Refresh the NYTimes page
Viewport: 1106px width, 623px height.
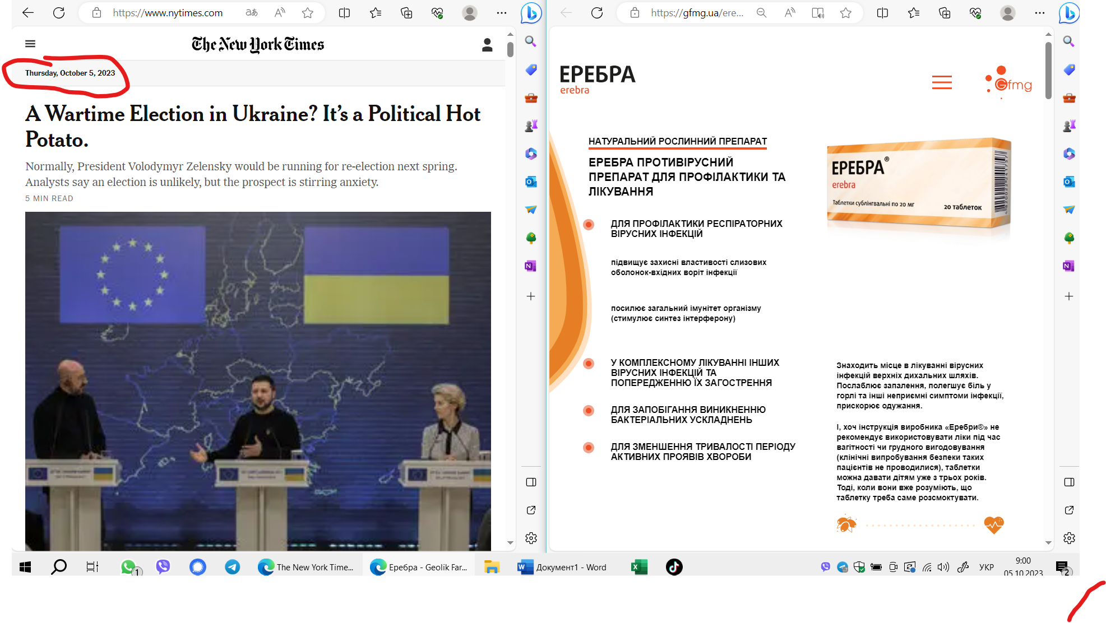[59, 13]
